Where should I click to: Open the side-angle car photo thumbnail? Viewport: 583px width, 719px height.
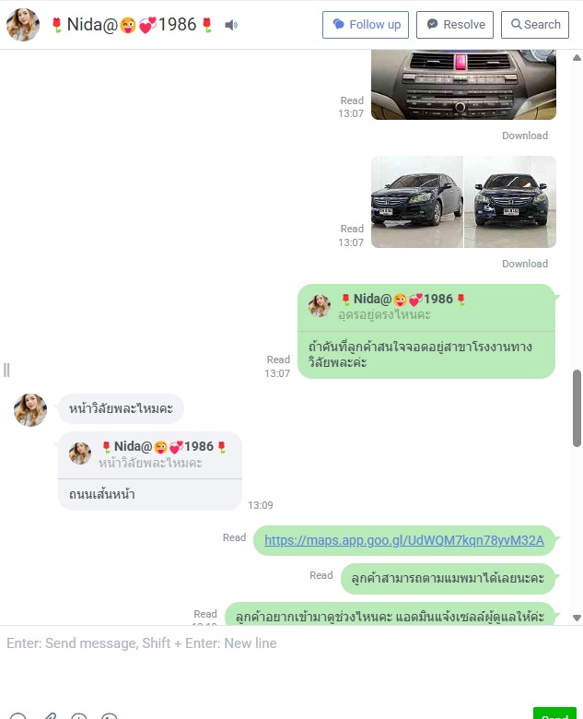coord(417,202)
